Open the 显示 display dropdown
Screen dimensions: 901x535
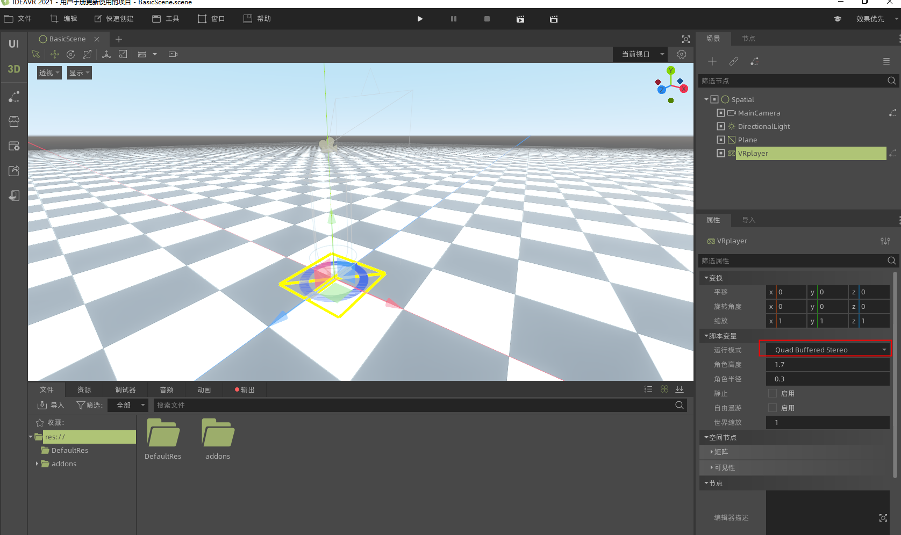pyautogui.click(x=79, y=73)
